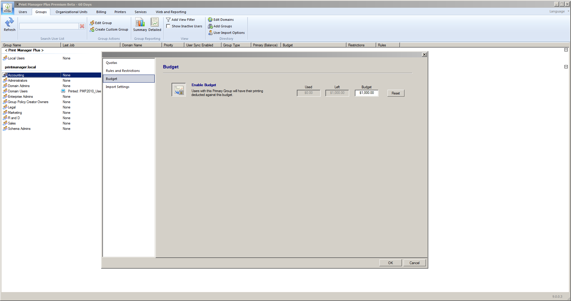This screenshot has width=571, height=301.
Task: Click the printer icon in the Domain Users row
Action: 63,91
